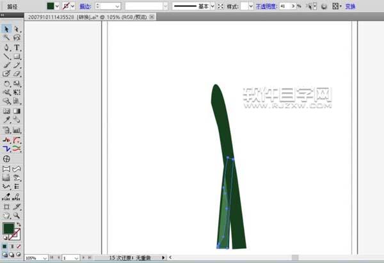Select the Hand tool

click(6, 216)
